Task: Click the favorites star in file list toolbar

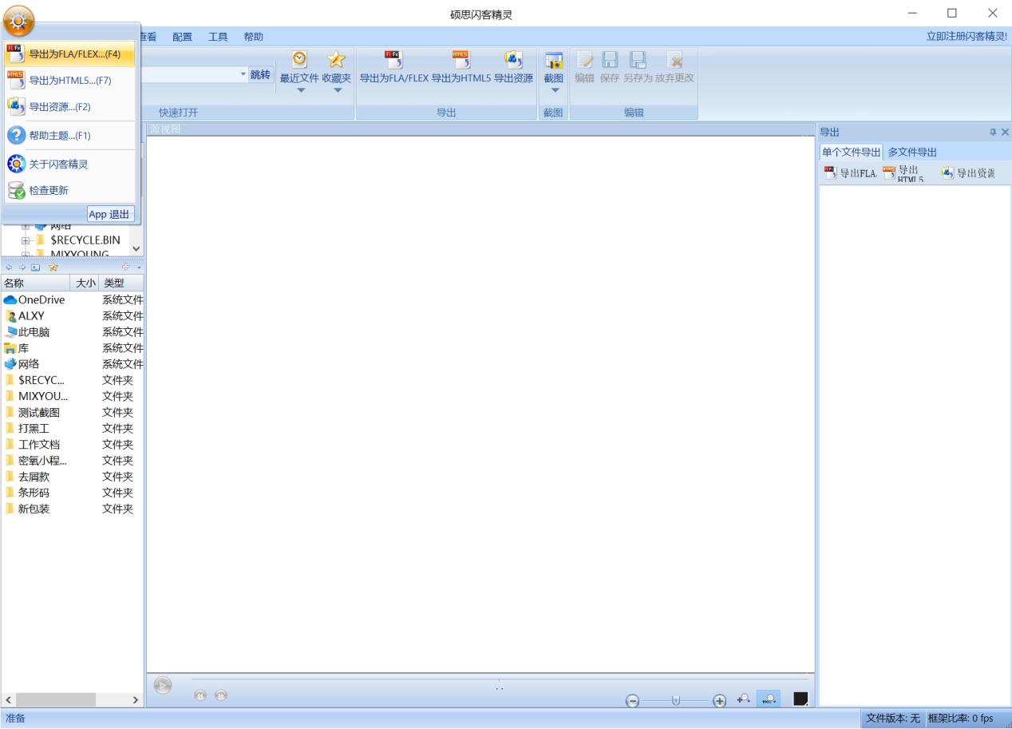Action: click(53, 266)
